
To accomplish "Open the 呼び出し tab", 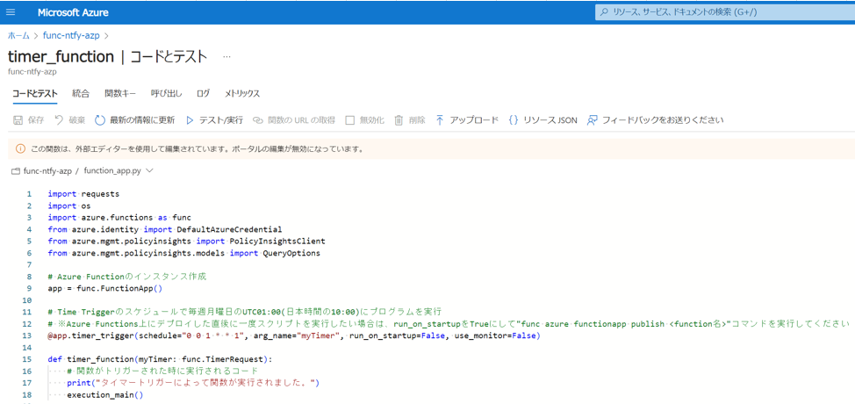I will tap(166, 94).
